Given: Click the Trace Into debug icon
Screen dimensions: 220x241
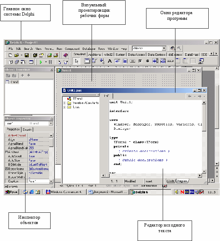Looking at the screenshot, I should [59, 62].
